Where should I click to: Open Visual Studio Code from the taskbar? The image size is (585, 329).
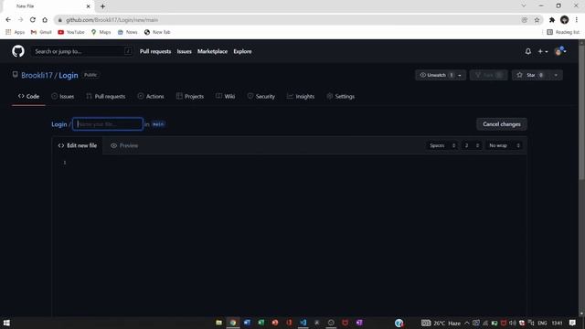[x=303, y=323]
